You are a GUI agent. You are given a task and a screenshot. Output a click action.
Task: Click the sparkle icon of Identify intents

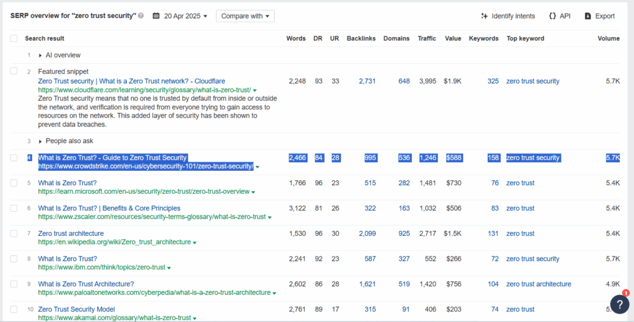click(x=484, y=16)
